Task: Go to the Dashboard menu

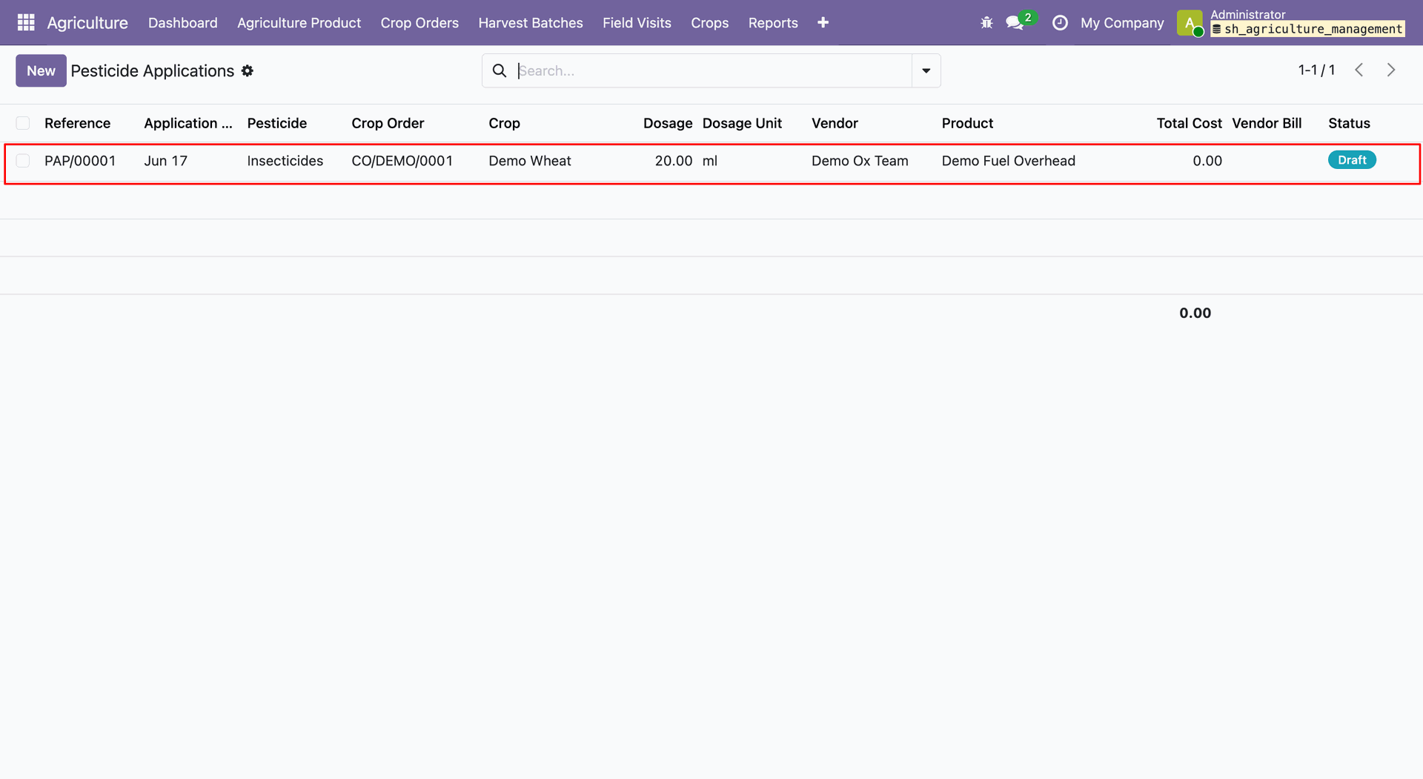Action: coord(182,23)
